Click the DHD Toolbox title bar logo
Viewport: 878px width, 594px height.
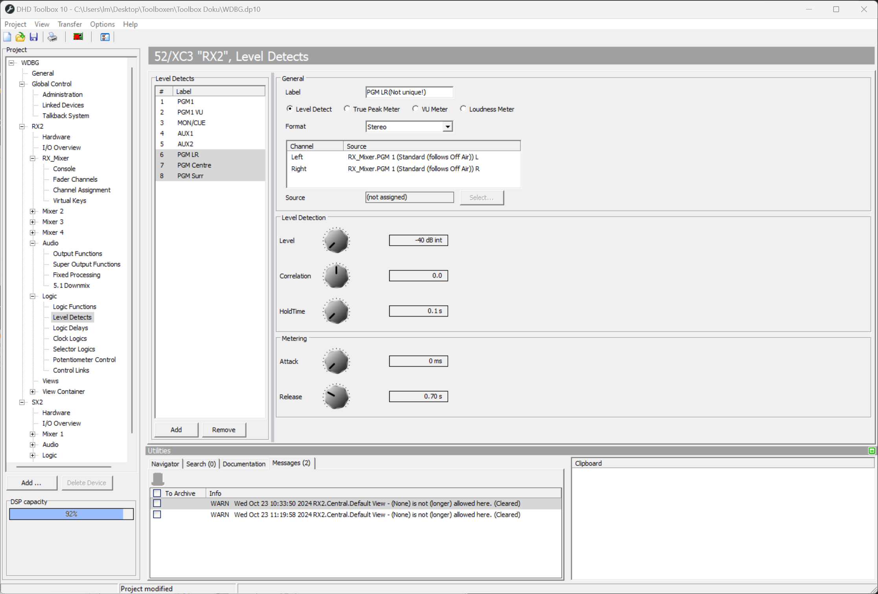coord(9,9)
